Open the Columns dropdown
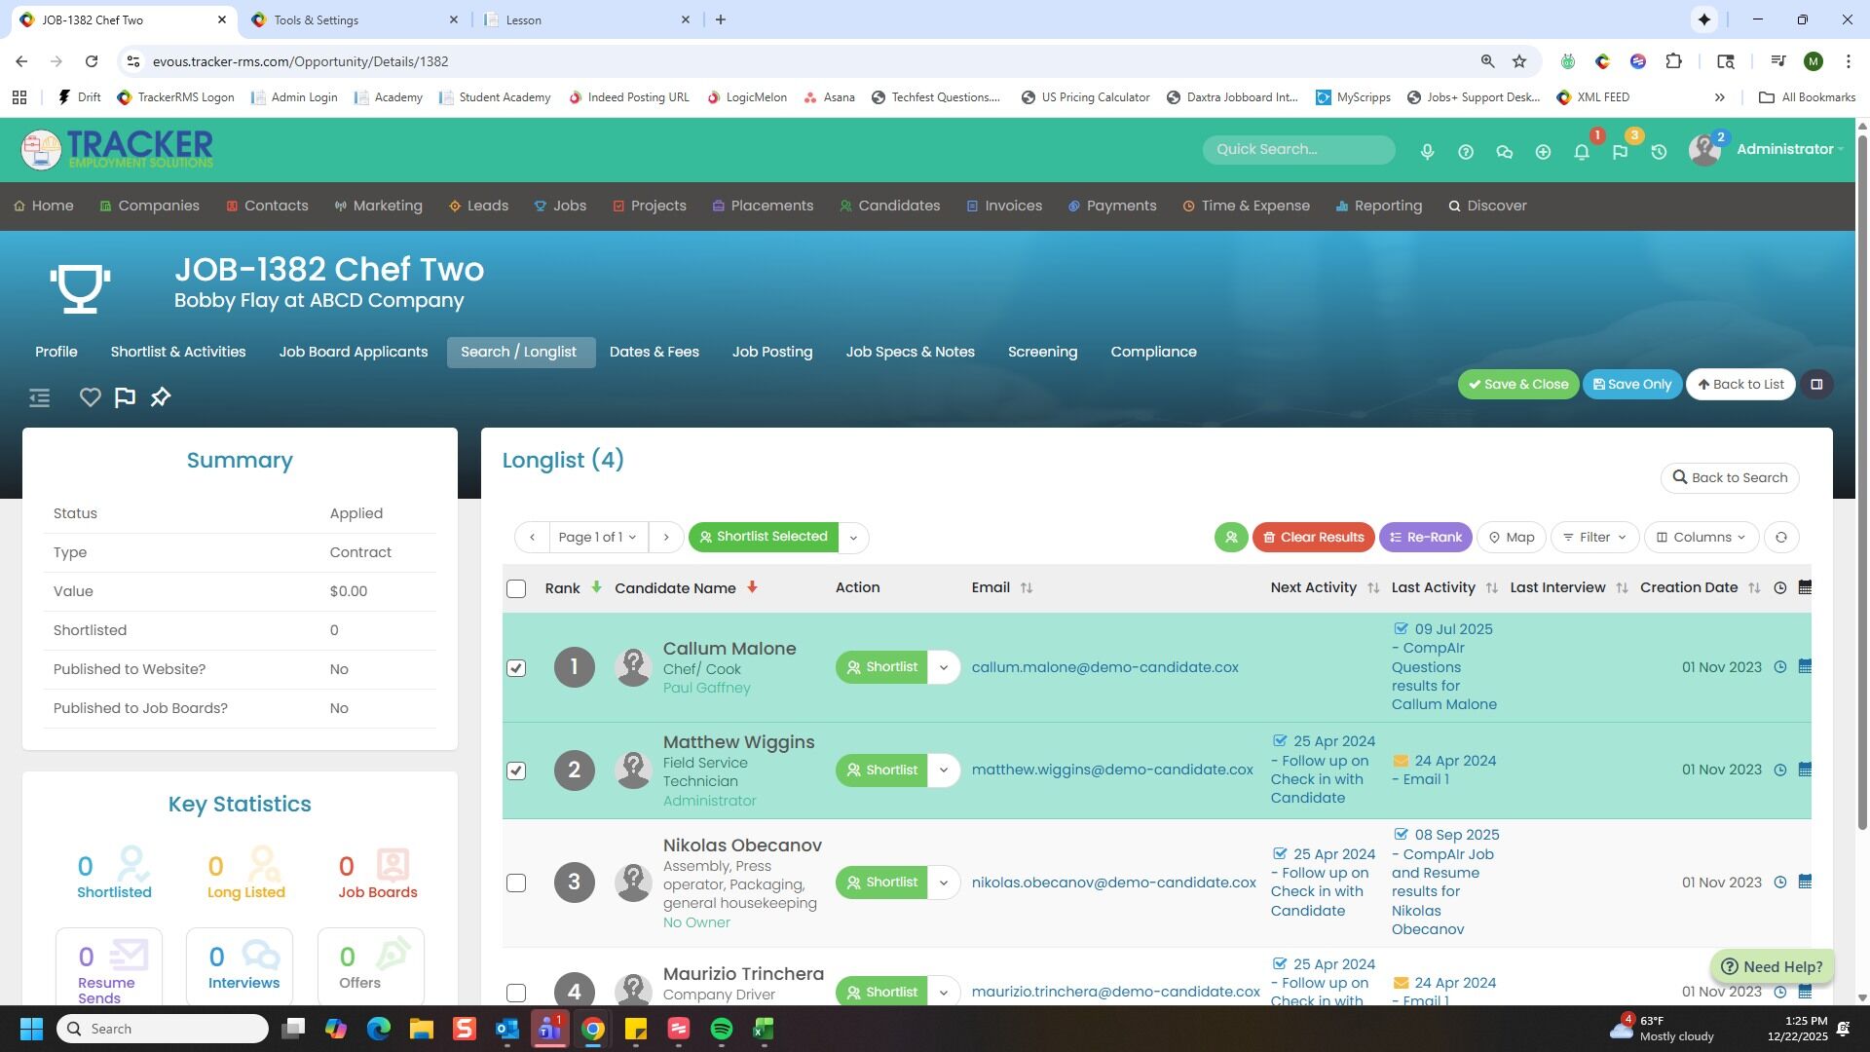Image resolution: width=1870 pixels, height=1052 pixels. tap(1701, 538)
